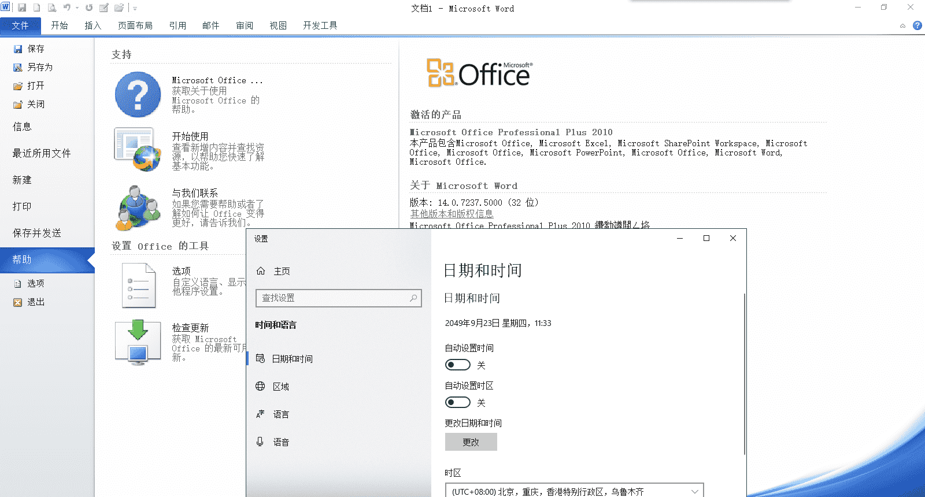Click the blue Help question mark icon in the ribbon corner
925x497 pixels.
click(917, 25)
